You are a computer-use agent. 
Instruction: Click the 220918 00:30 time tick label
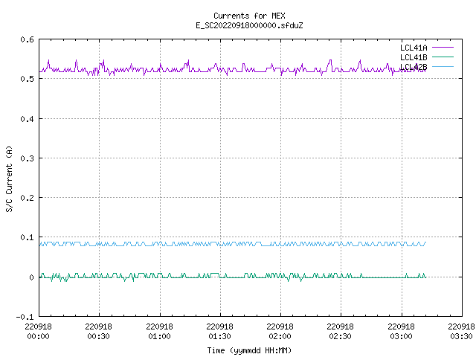click(98, 331)
